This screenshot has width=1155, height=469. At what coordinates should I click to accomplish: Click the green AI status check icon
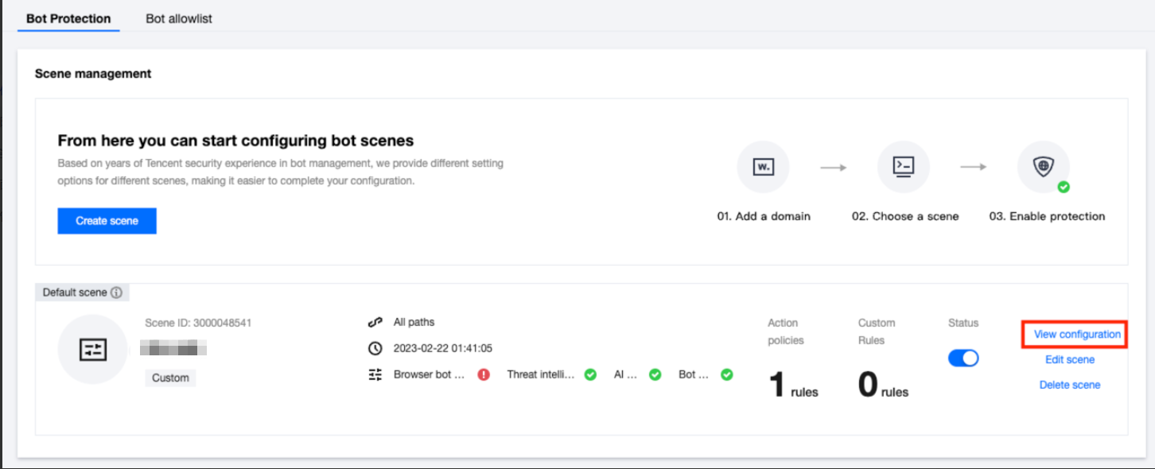click(655, 374)
